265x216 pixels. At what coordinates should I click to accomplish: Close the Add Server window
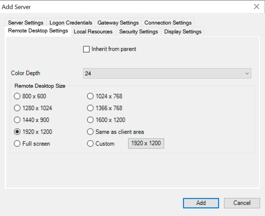256,7
